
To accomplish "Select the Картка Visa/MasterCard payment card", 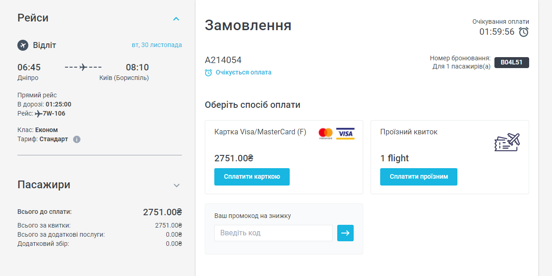I will point(284,146).
